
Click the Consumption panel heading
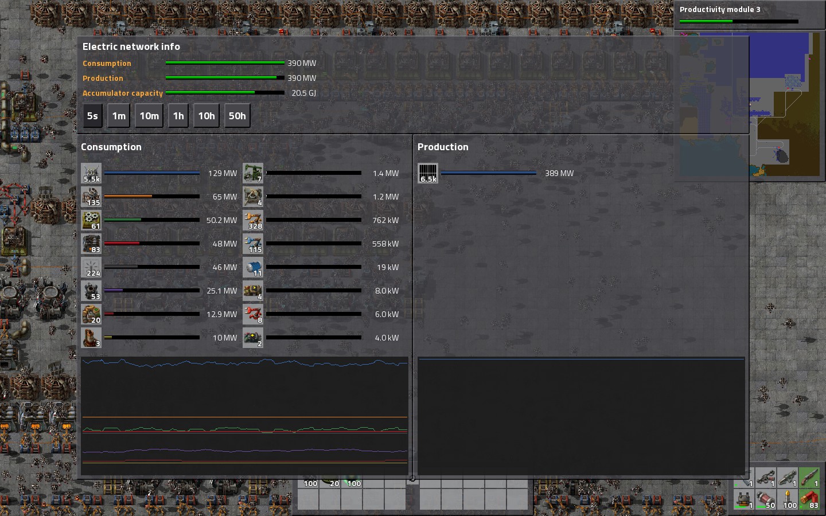click(111, 147)
